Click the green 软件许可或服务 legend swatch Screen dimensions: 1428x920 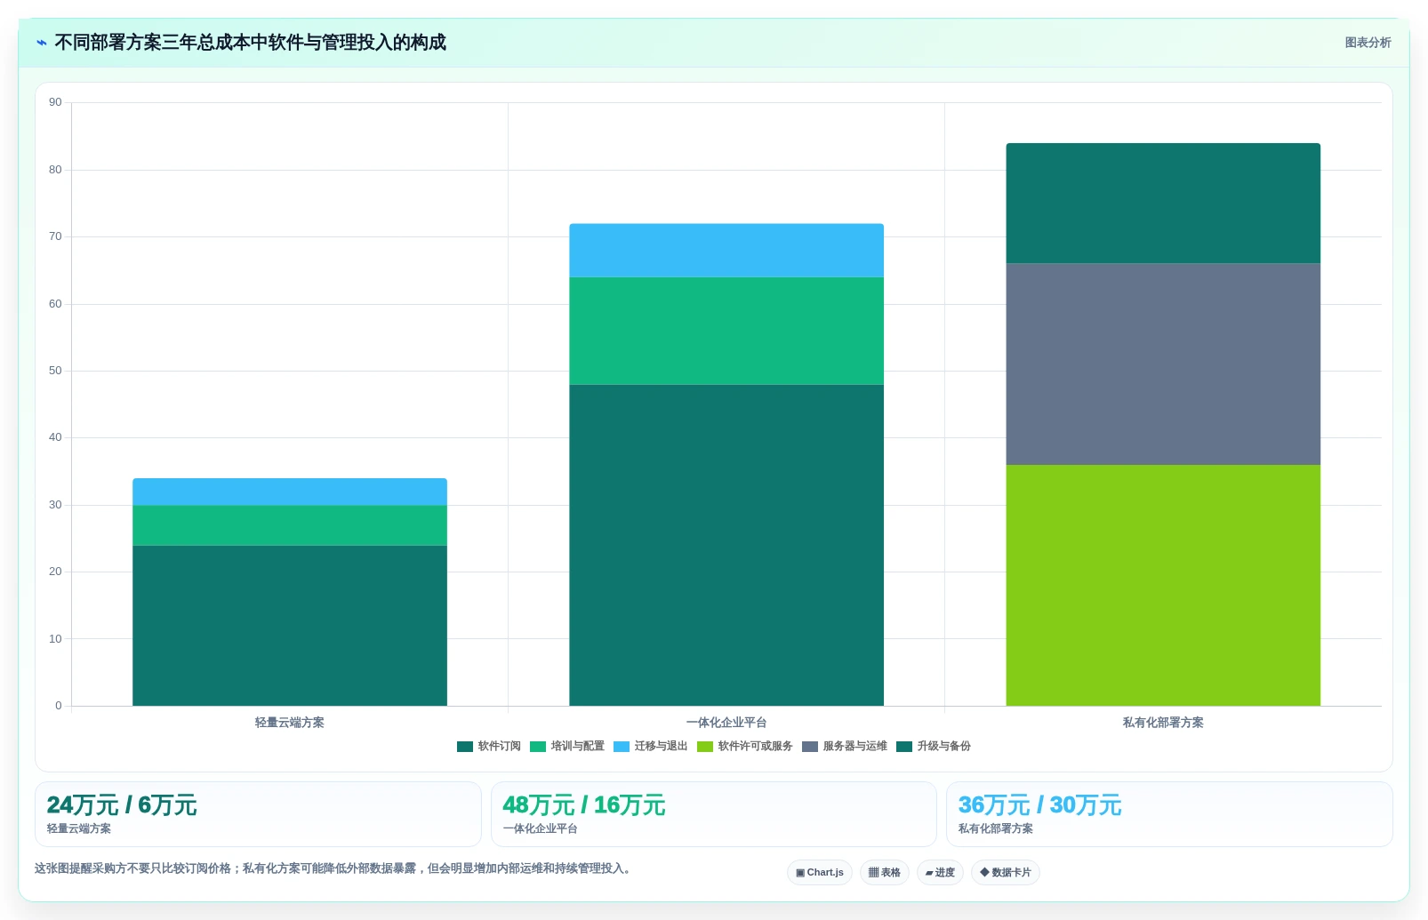(705, 747)
